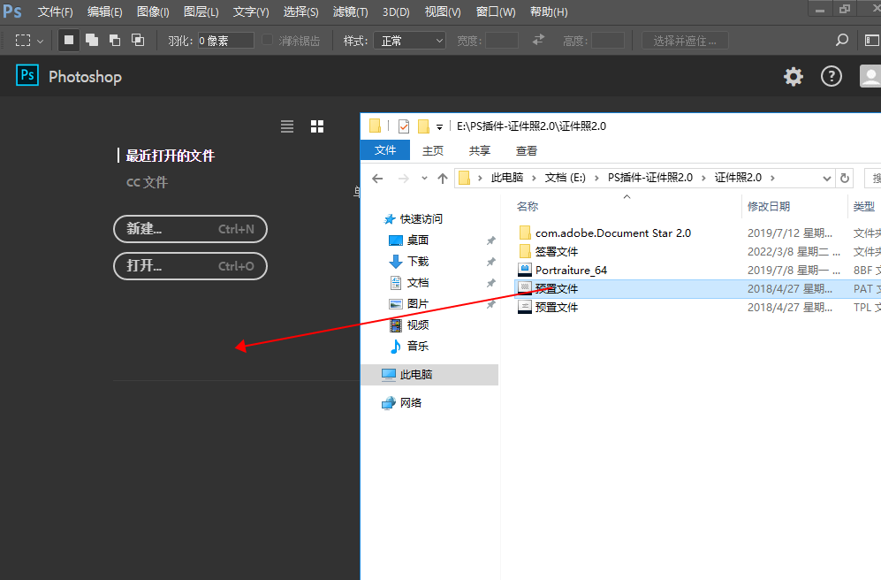
Task: Open the tool preset picker arrow
Action: pyautogui.click(x=40, y=41)
